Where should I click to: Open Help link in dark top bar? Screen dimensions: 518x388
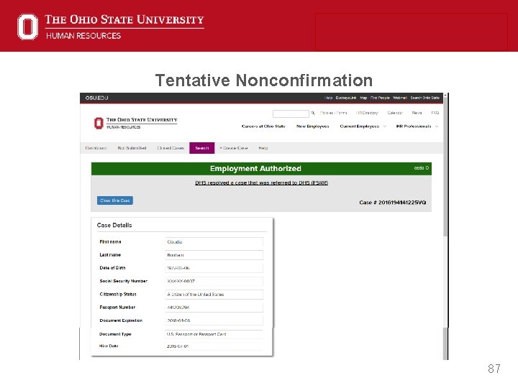[328, 98]
